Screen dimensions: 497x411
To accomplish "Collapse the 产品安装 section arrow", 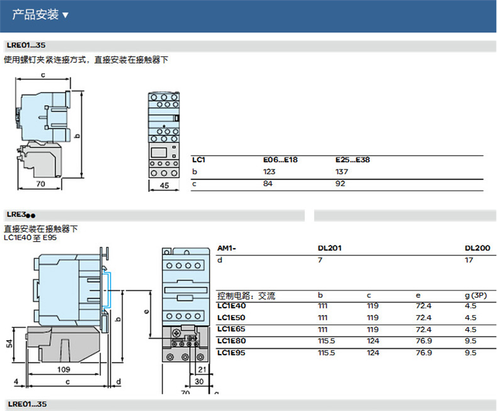I will [x=66, y=15].
